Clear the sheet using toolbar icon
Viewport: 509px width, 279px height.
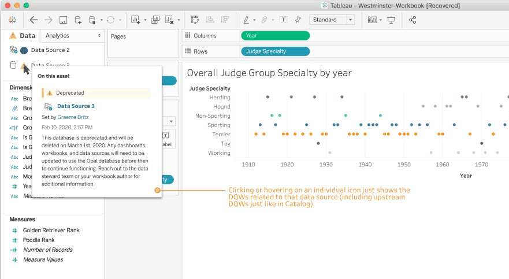pyautogui.click(x=169, y=20)
